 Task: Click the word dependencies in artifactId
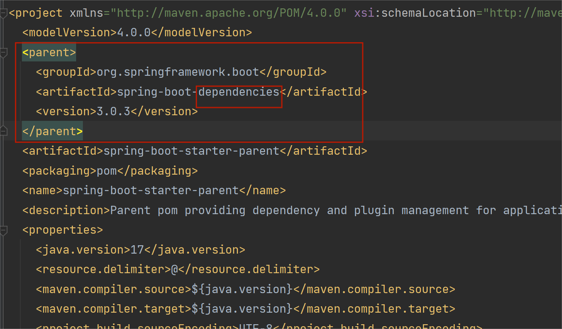click(x=239, y=92)
